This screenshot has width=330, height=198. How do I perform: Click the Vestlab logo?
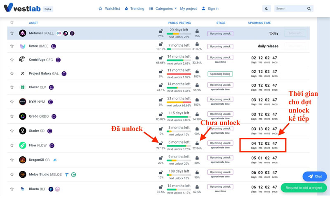click(22, 7)
